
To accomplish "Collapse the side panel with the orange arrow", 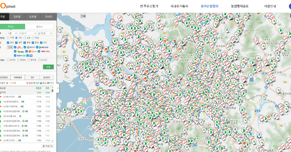I will point(58,88).
